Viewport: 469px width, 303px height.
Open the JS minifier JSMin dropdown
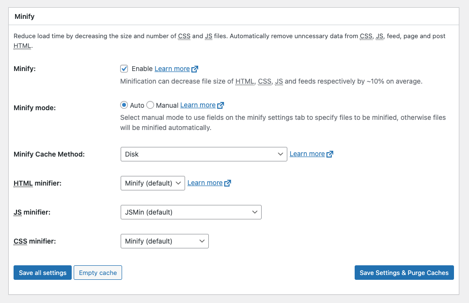[191, 212]
